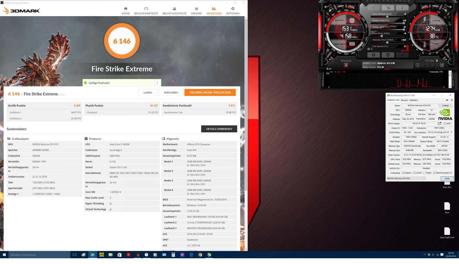Viewport: 459px width, 264px height.
Task: Toggle the UEFI checkbox in GPU-Z
Action: (445, 123)
